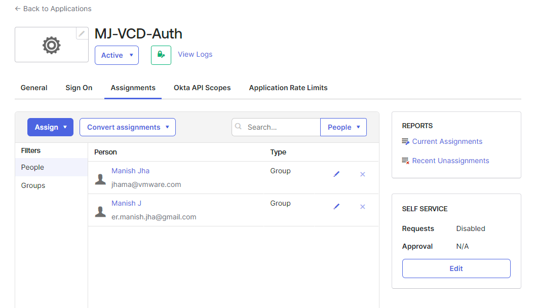This screenshot has height=308, width=535.
Task: Remove Manish J's assignment using X icon
Action: [x=362, y=207]
